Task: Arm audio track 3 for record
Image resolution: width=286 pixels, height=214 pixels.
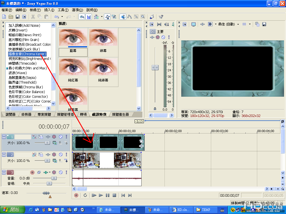Action: point(32,172)
